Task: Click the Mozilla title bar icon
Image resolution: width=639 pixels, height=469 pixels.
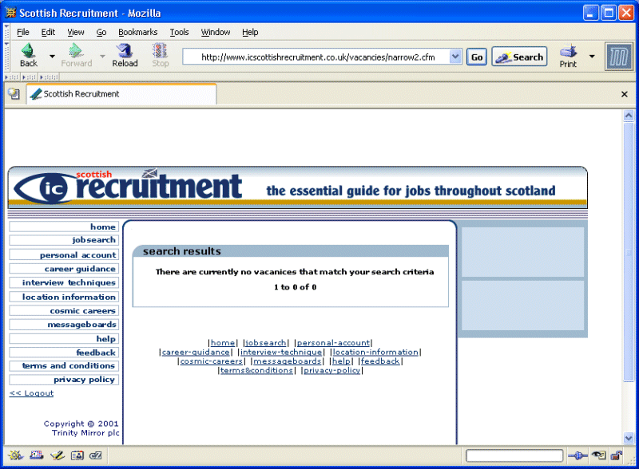Action: click(x=10, y=13)
